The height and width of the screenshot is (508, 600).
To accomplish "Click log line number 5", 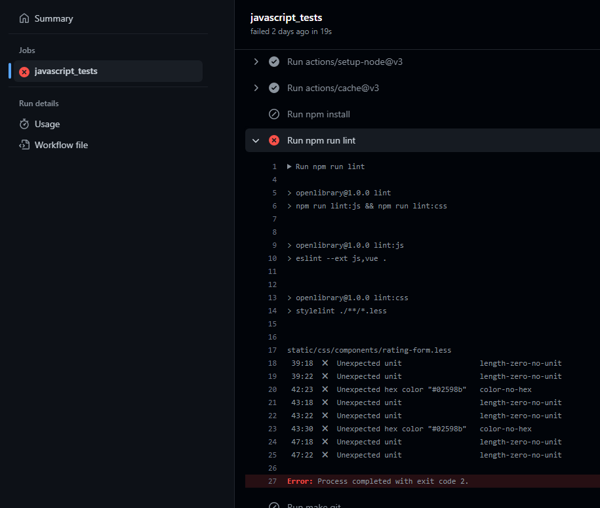I will point(274,193).
